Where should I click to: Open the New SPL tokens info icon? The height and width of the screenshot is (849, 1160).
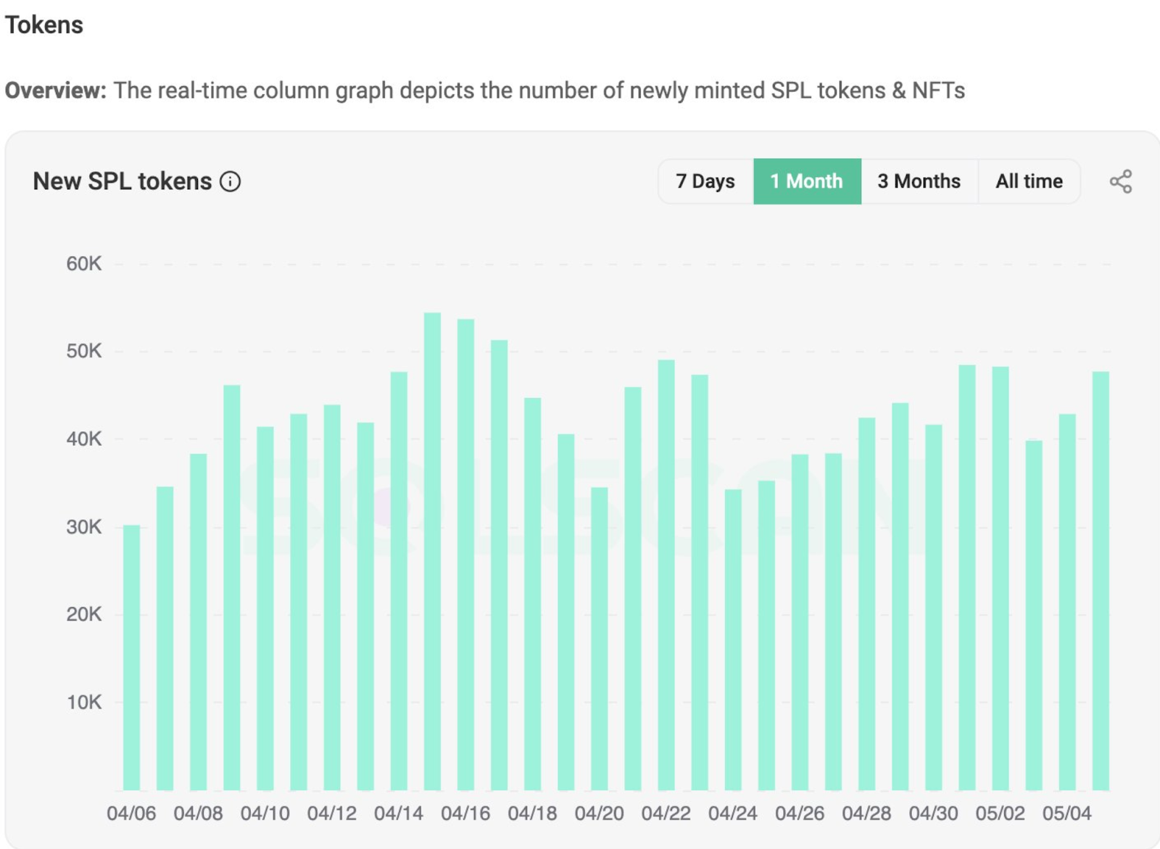[230, 181]
